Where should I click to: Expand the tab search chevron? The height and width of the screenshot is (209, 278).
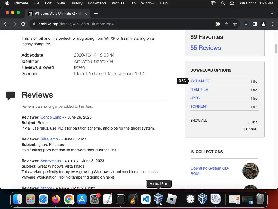point(272,14)
